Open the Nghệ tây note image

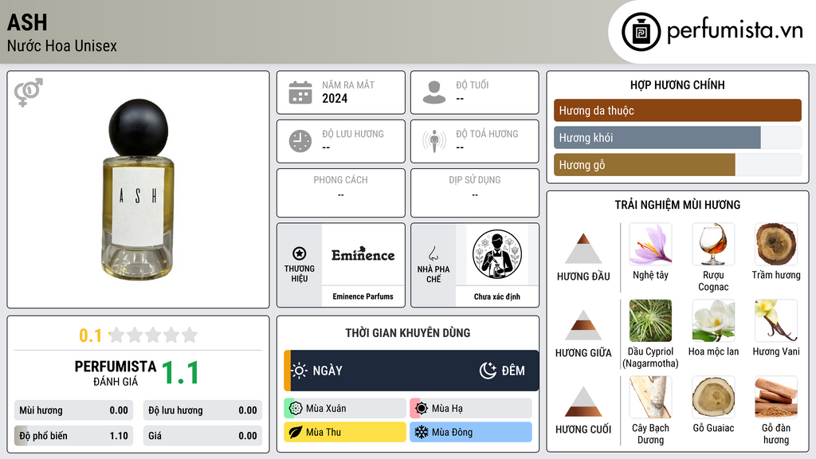[650, 244]
